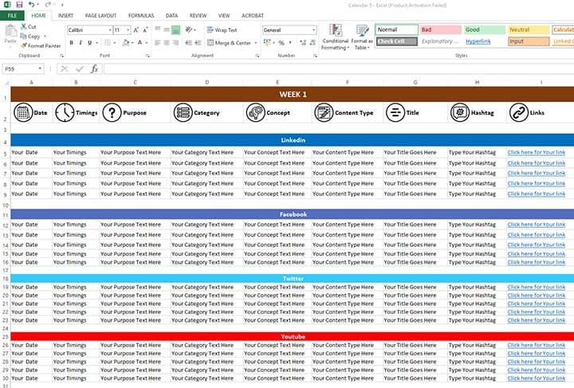Toggle Italic formatting
The height and width of the screenshot is (388, 574).
81,42
